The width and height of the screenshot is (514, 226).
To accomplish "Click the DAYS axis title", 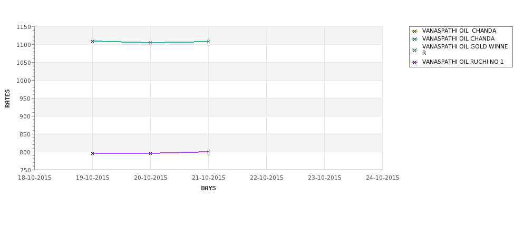I will [208, 189].
